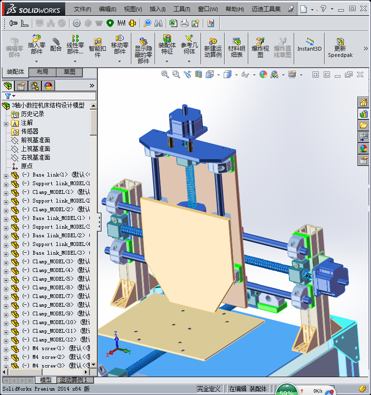Open the FeatureManager design tree tab icon
Image resolution: width=371 pixels, height=395 pixels.
point(8,86)
